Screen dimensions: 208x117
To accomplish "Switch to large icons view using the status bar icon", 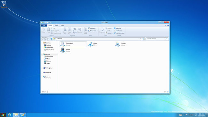I will 168,92.
